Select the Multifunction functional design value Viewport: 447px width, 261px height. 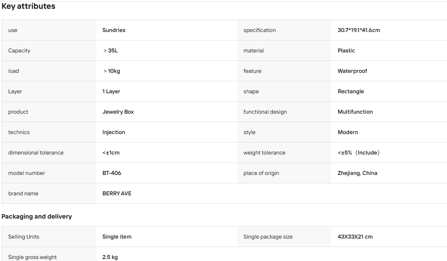click(x=355, y=112)
